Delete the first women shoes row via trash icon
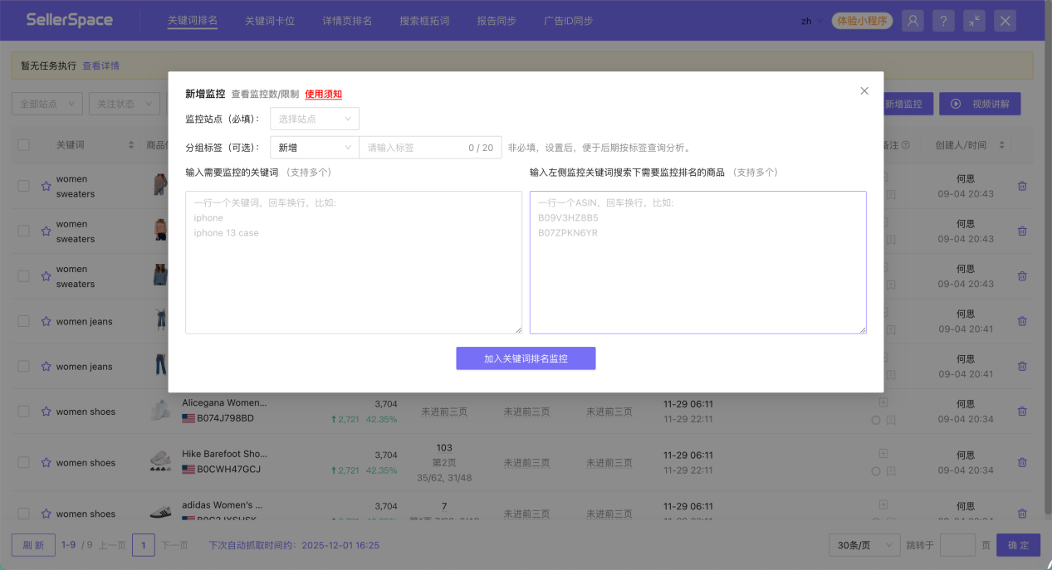This screenshot has height=570, width=1052. [x=1021, y=411]
